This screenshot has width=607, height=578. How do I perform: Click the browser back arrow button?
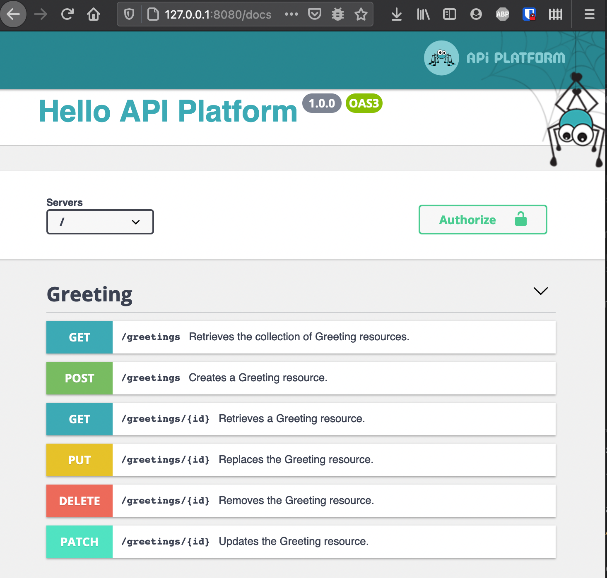[x=13, y=14]
